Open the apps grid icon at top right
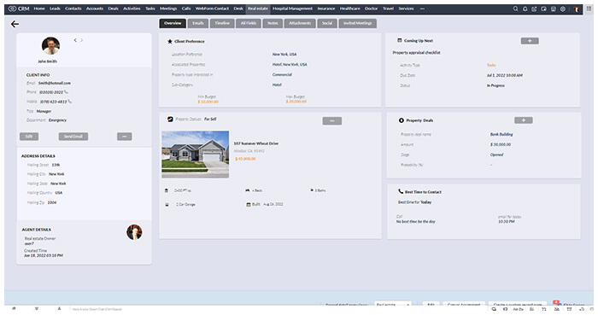This screenshot has height=315, width=598. 589,9
